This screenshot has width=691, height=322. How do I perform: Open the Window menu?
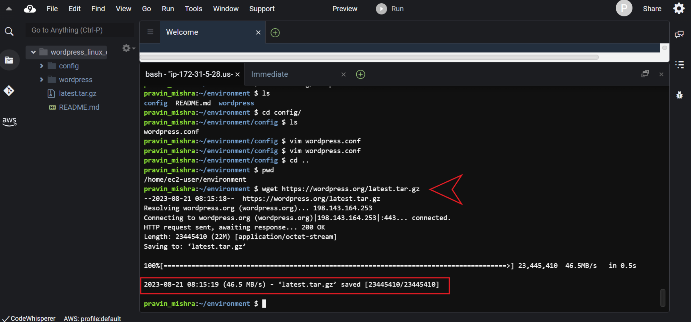point(226,9)
